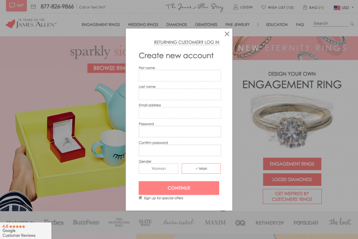Focus the Email address field

[x=180, y=113]
